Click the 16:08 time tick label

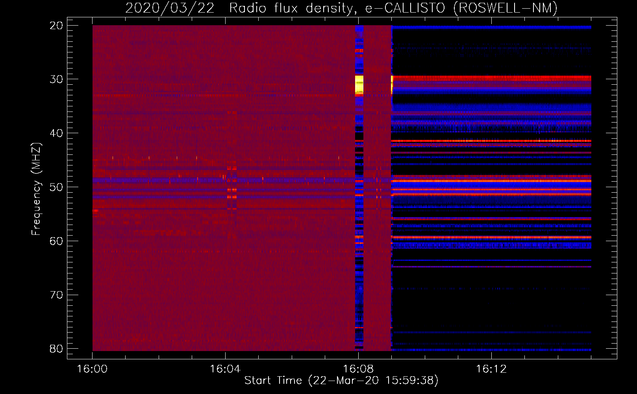click(358, 369)
